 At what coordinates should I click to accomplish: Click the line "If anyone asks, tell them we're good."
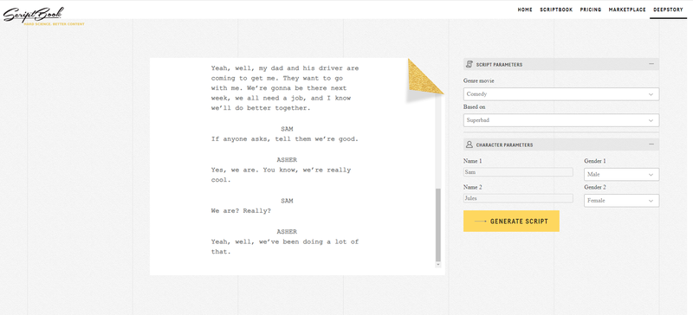(285, 139)
